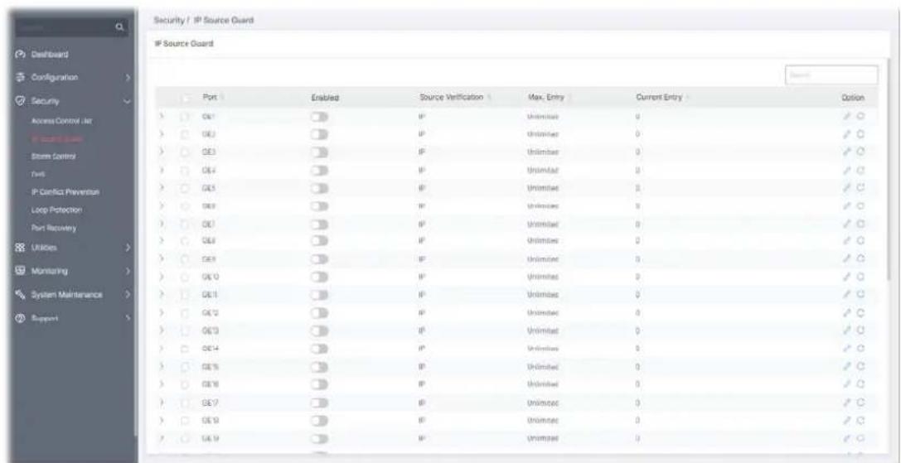The width and height of the screenshot is (901, 463).
Task: Click the edit pencil for GE12
Action: tap(847, 312)
